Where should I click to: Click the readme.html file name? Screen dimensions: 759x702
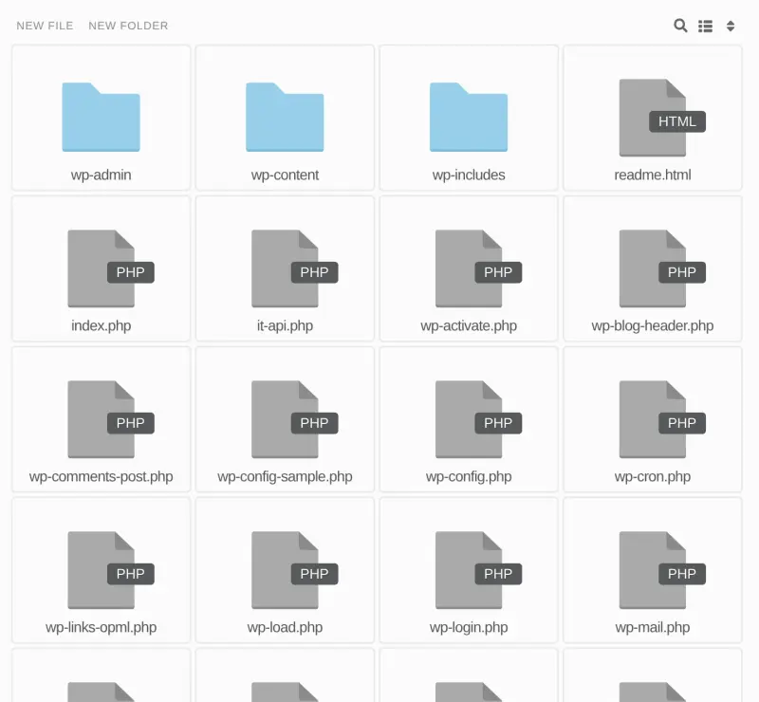[x=653, y=175]
